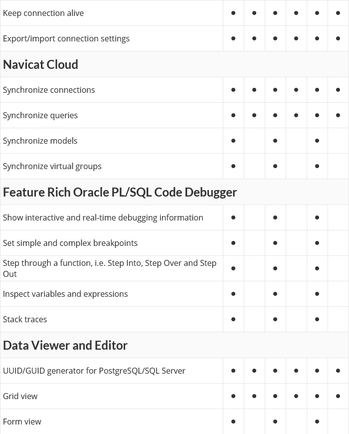The width and height of the screenshot is (349, 434).
Task: Select the "Step through a function" row text
Action: coord(110,268)
